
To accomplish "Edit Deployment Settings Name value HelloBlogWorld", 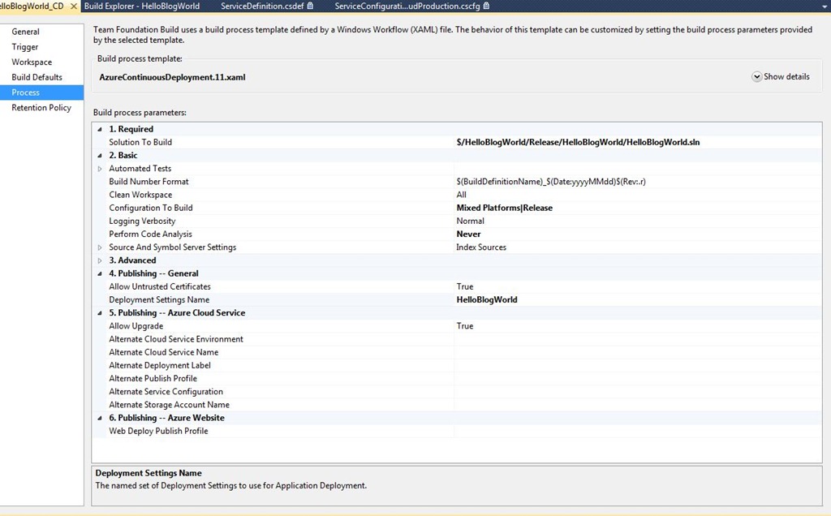I will pos(487,299).
